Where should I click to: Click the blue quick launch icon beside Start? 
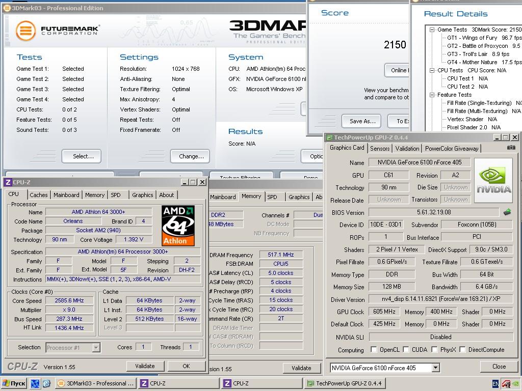35,384
